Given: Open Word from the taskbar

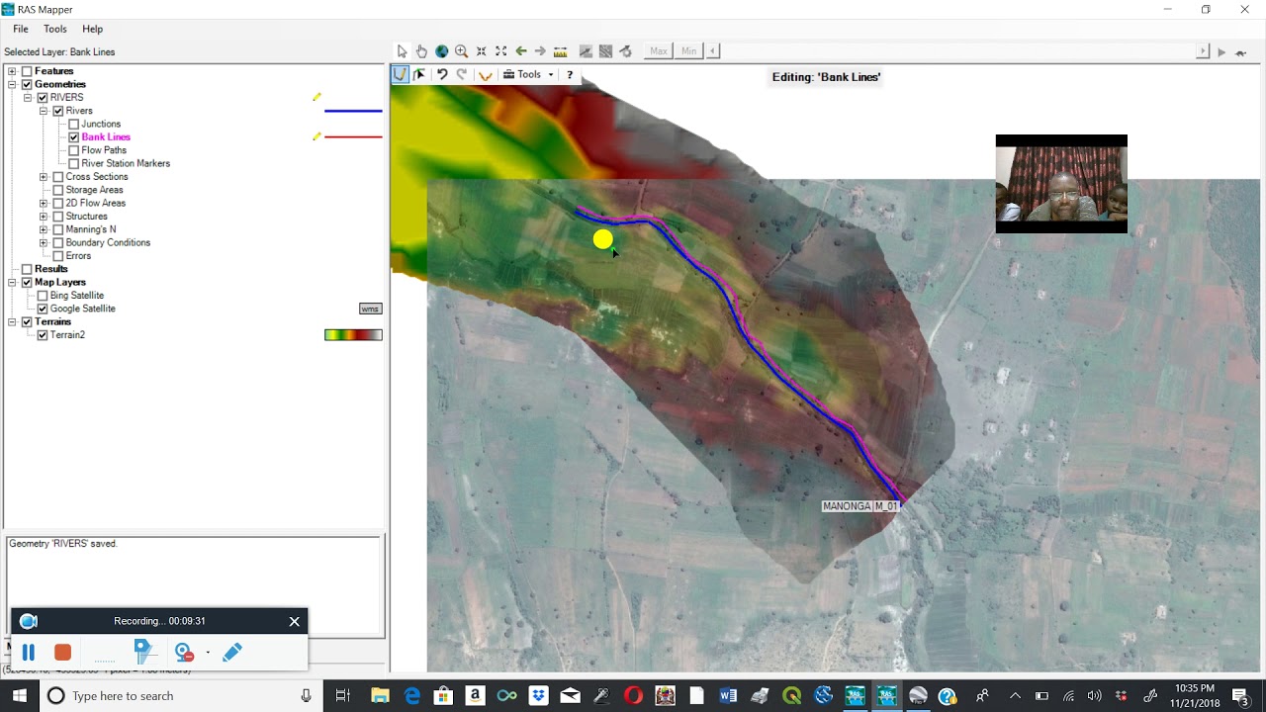Looking at the screenshot, I should tap(728, 696).
